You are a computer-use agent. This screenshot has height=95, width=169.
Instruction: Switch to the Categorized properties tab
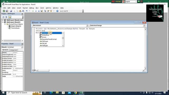pos(13,50)
